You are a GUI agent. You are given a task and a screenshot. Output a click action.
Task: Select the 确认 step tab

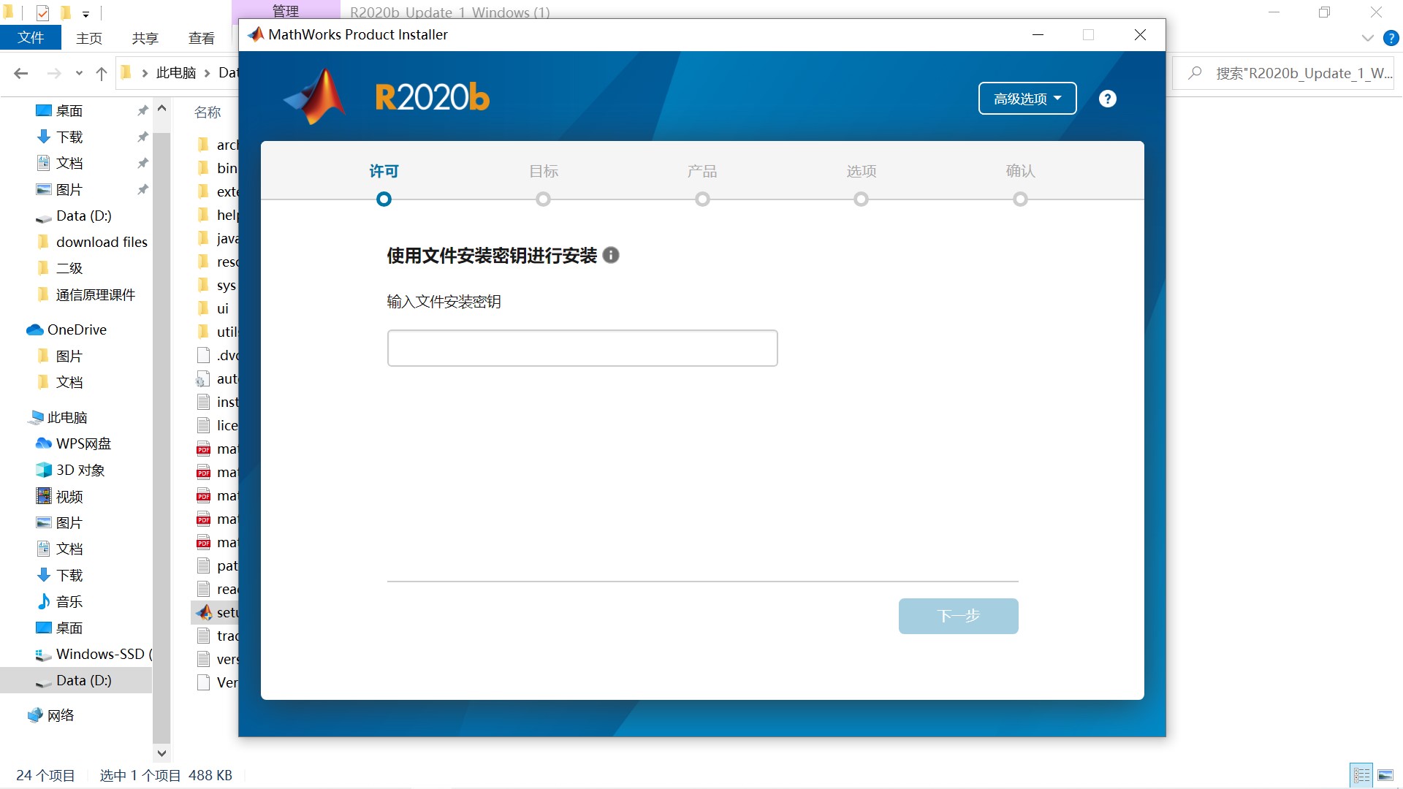point(1020,171)
